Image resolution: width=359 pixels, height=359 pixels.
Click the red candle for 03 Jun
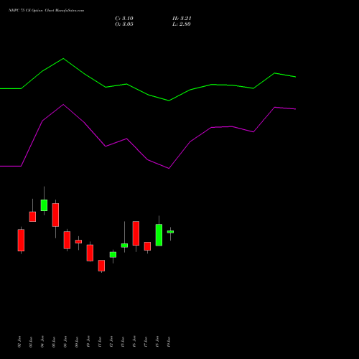point(32,217)
